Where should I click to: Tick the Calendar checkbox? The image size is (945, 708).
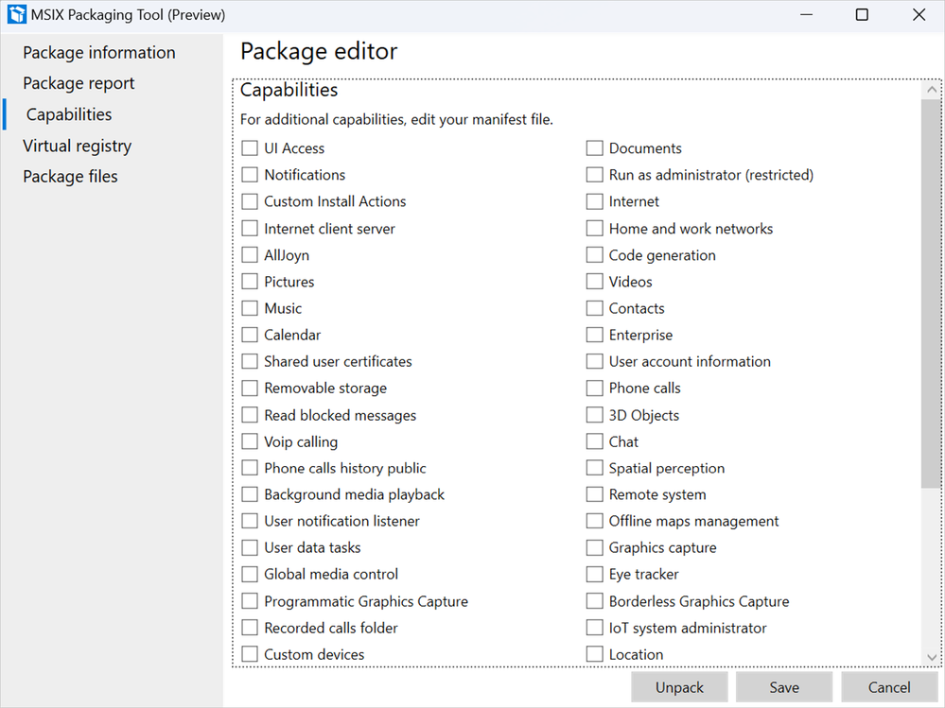250,335
